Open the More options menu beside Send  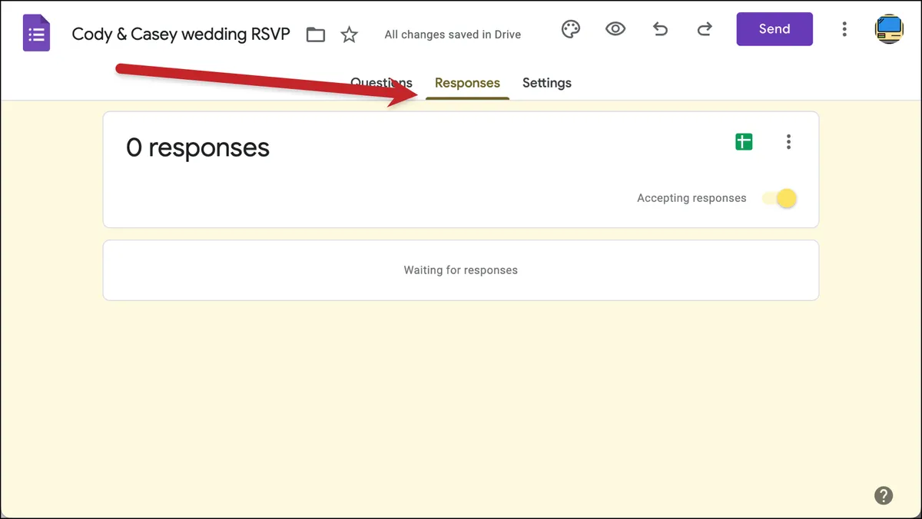pyautogui.click(x=844, y=29)
